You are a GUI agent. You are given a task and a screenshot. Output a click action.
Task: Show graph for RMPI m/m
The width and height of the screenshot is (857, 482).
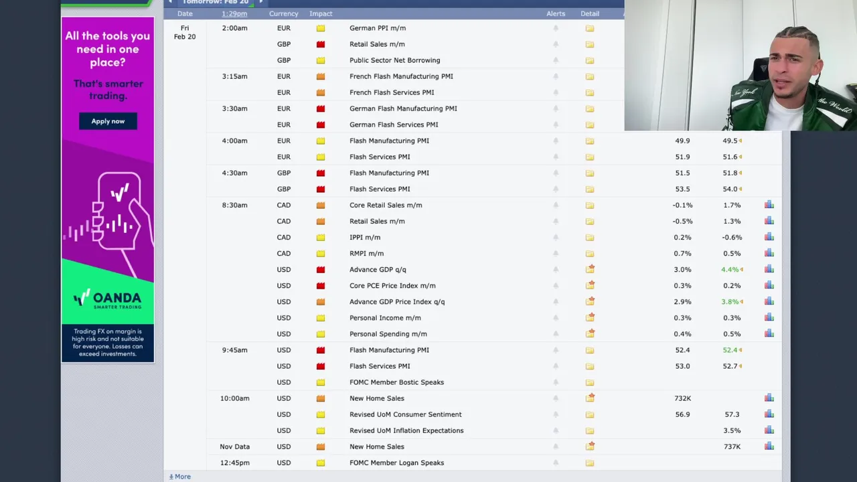pos(769,253)
